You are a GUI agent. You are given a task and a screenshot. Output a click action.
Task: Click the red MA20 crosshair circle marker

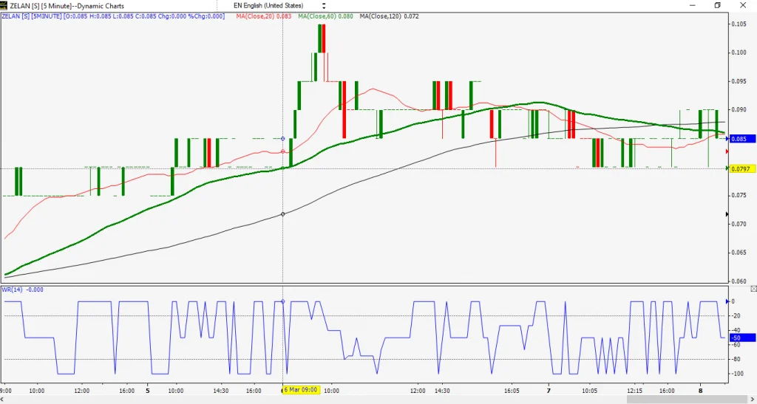pos(283,151)
